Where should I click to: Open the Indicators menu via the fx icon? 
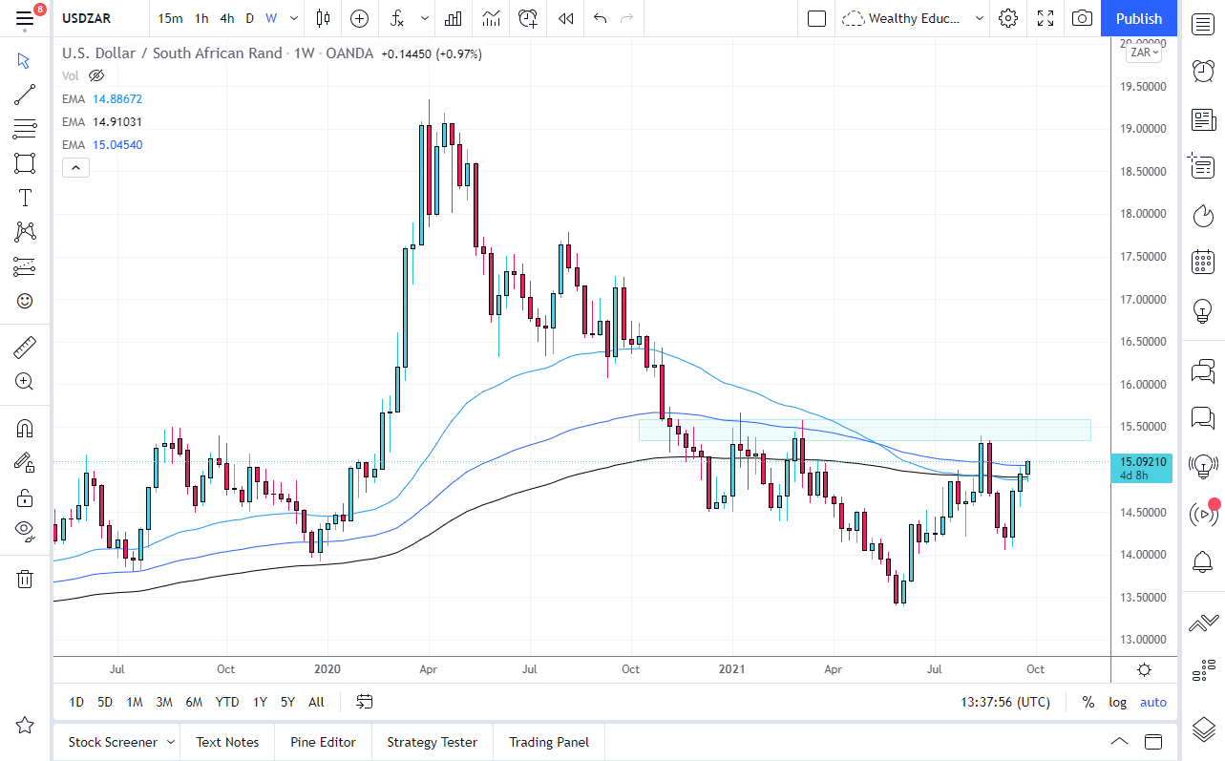pos(396,18)
